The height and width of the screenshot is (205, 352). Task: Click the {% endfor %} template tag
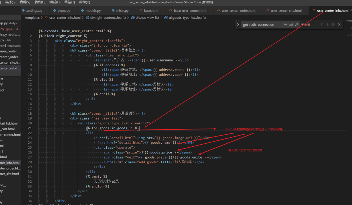pos(98,186)
